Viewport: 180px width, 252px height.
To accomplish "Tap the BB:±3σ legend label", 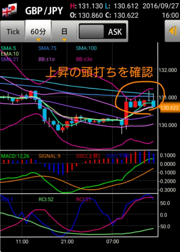I will (84, 59).
